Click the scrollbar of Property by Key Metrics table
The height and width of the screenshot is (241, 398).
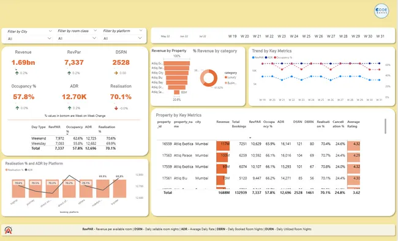pyautogui.click(x=385, y=126)
